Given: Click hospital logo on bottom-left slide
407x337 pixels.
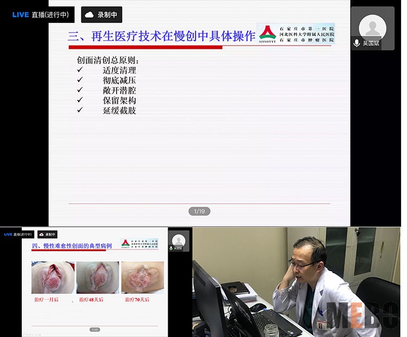Looking at the screenshot, I should 125,243.
